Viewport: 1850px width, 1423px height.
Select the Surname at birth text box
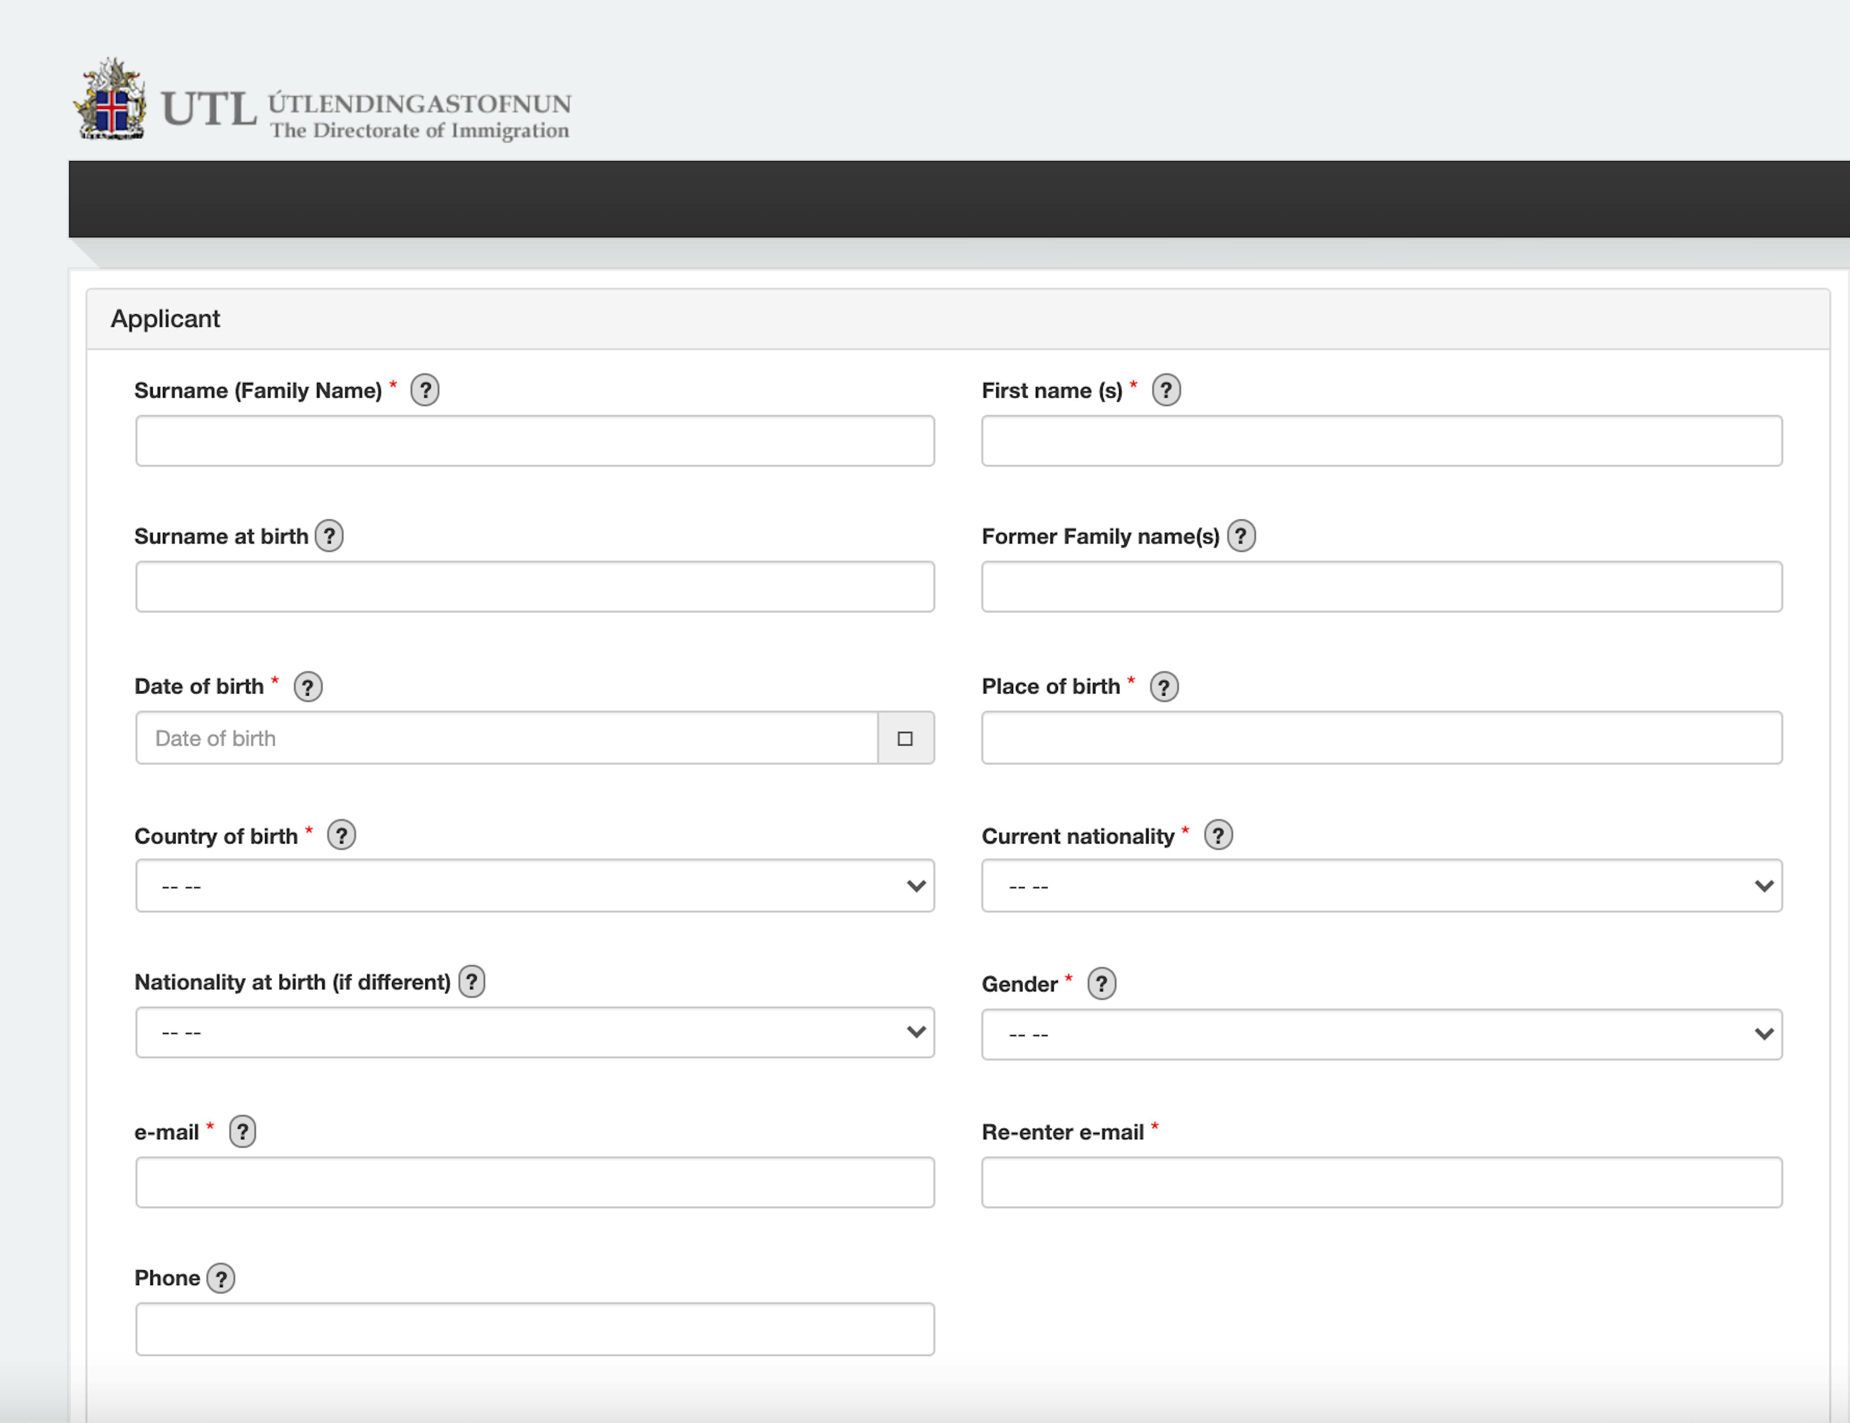pyautogui.click(x=534, y=586)
